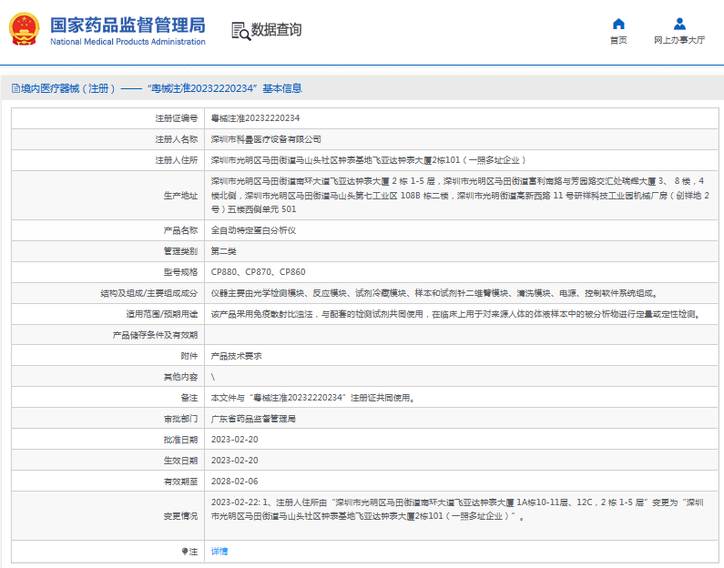Click National Medical Products Administration text
Viewport: 724px width, 568px height.
(127, 42)
